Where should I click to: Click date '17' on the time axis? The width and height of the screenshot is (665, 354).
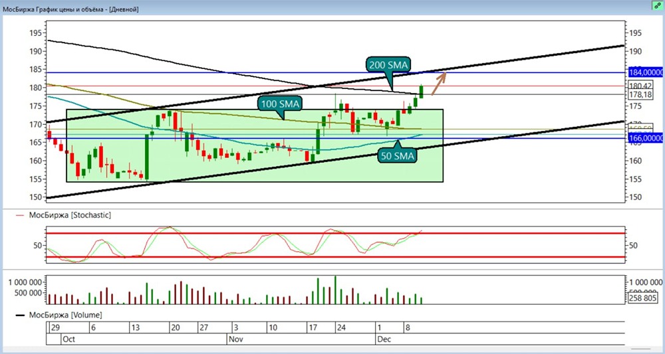313,327
